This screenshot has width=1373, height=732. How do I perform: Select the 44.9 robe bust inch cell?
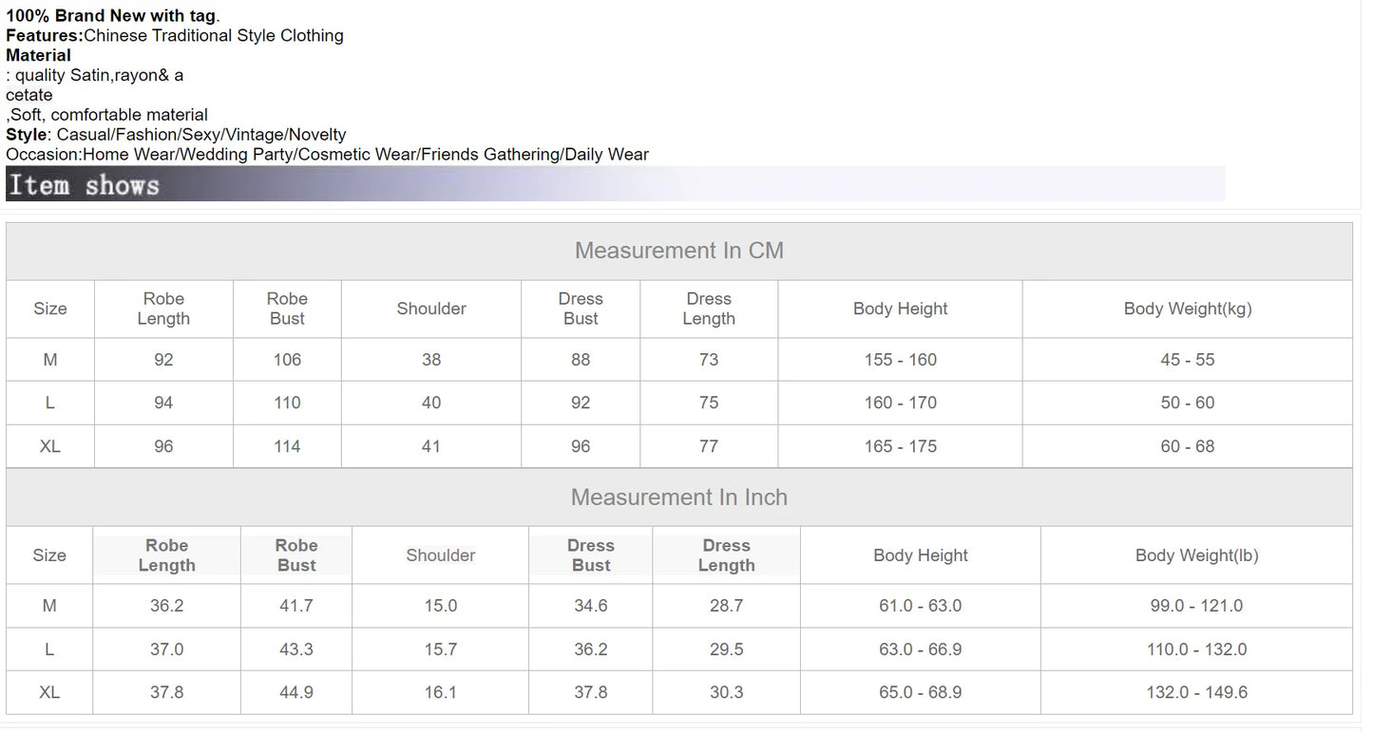pos(296,692)
